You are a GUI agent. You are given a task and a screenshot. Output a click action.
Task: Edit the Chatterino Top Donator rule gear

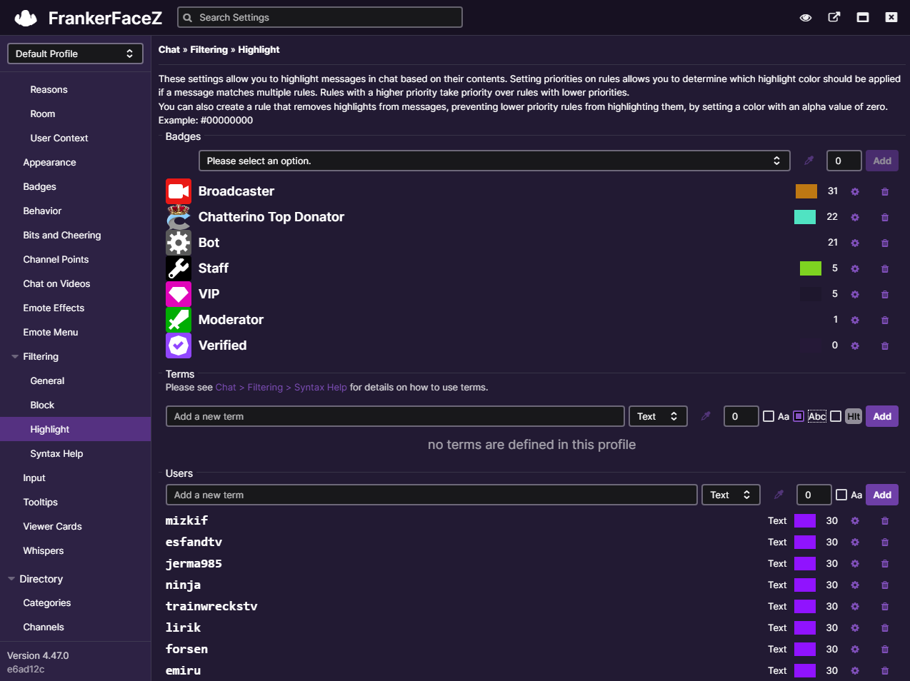(x=855, y=217)
